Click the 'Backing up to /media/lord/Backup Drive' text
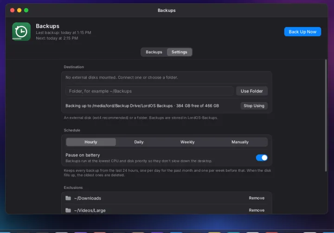334x233 pixels. click(142, 106)
